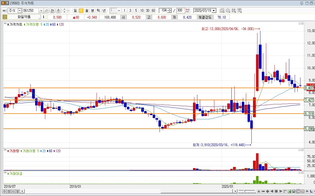The width and height of the screenshot is (315, 196).
Task: Select the 주 (weekly) chart period
Action: pos(81,11)
